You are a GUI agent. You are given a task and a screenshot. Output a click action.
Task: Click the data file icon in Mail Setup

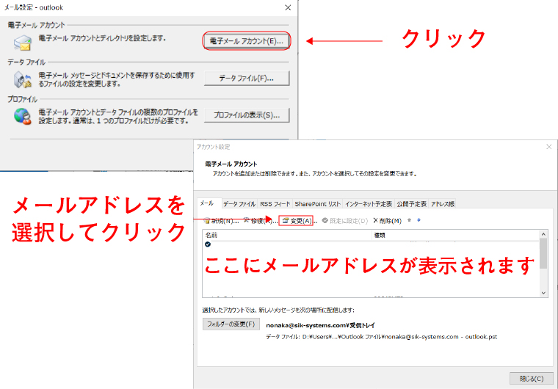pos(23,80)
